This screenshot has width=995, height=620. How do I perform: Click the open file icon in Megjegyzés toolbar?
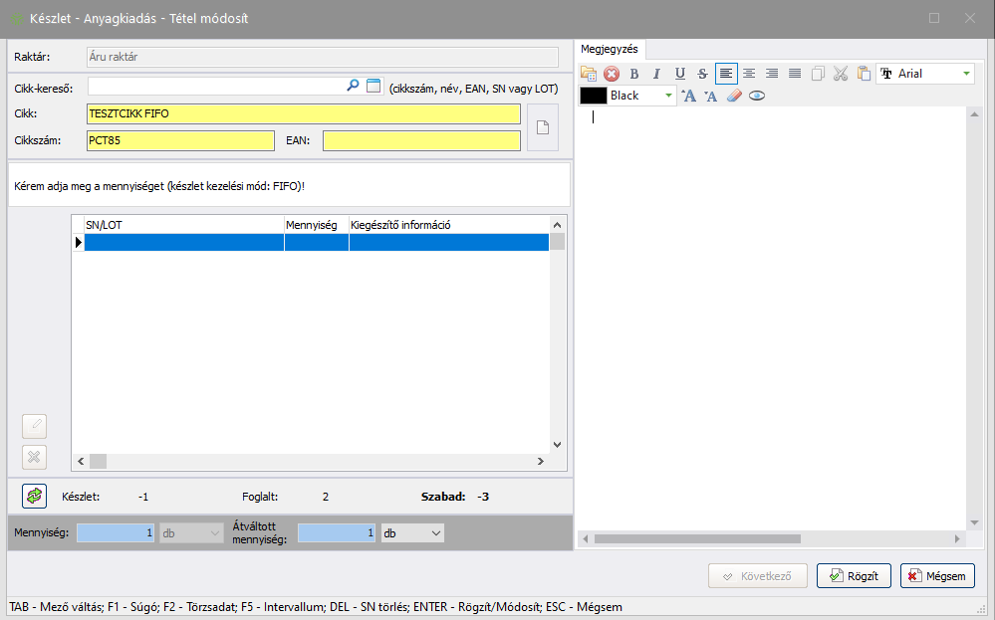point(589,74)
